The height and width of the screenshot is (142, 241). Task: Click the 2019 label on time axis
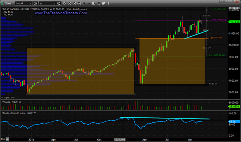(x=31, y=140)
